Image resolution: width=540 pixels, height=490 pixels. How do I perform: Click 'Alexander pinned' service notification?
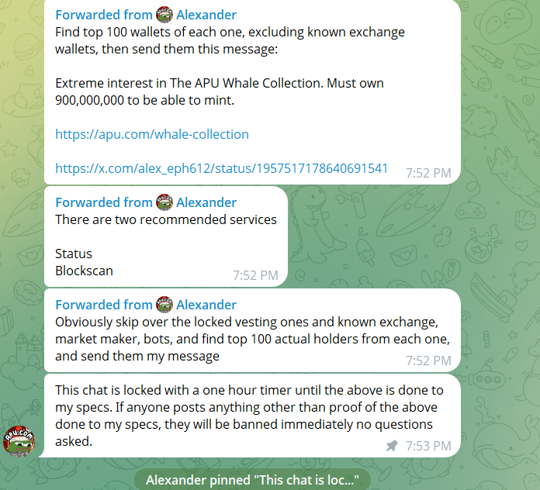(x=252, y=480)
